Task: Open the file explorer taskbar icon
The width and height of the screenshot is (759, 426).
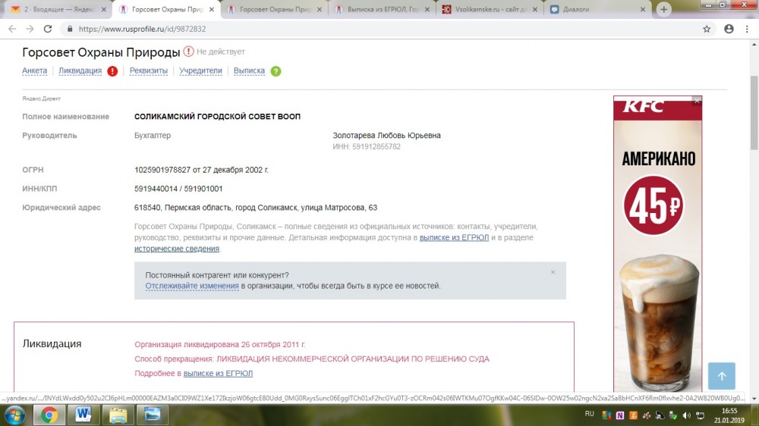Action: (118, 415)
